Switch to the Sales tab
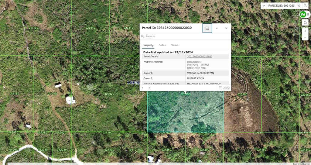Screen dimensions: 311x165 pos(162,45)
